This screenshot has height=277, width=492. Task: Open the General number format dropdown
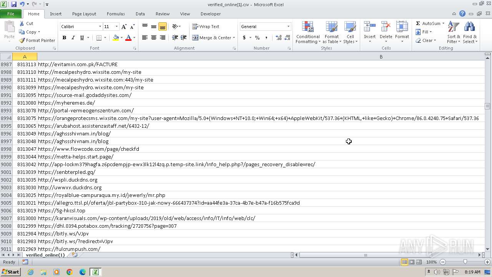point(288,27)
